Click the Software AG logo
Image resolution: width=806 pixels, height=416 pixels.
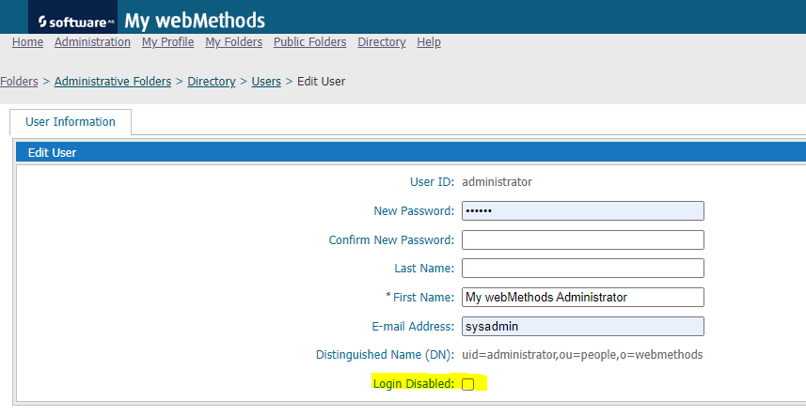pos(73,21)
